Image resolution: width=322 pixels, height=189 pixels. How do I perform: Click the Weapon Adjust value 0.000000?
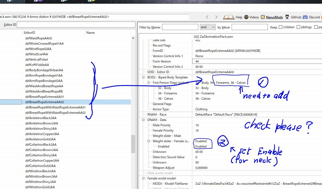[x=202, y=168]
